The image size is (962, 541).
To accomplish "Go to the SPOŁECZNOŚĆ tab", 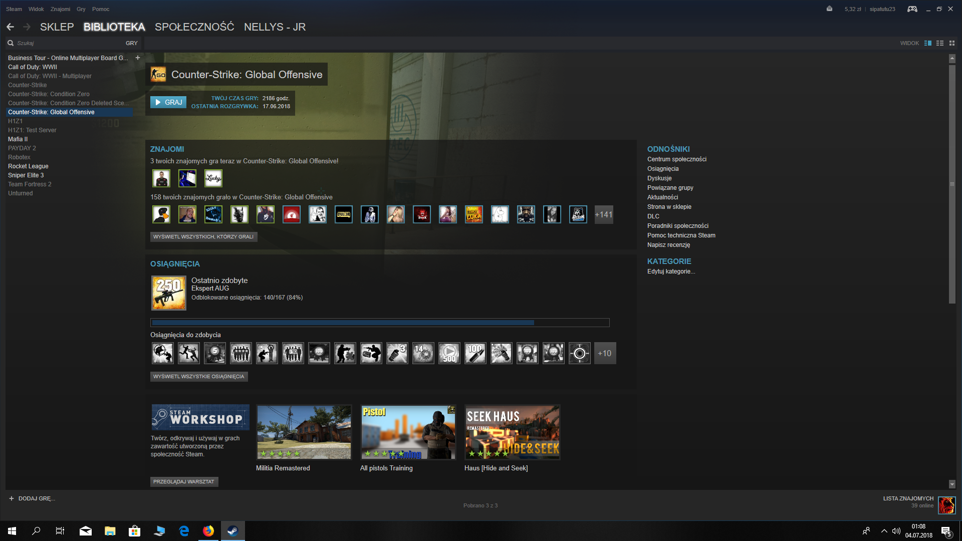I will click(194, 27).
